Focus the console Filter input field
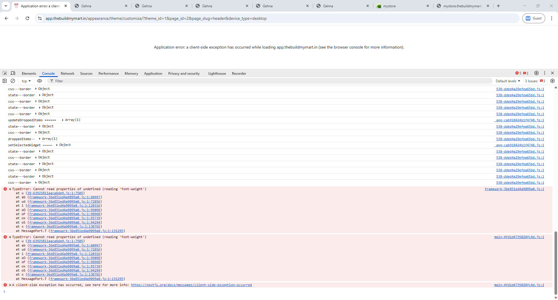 [270, 81]
